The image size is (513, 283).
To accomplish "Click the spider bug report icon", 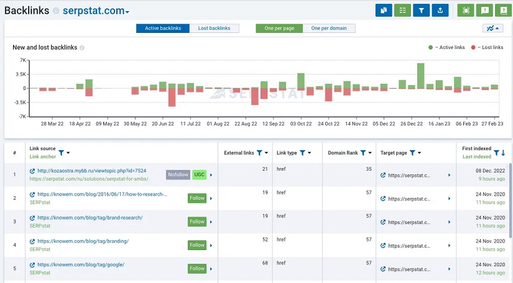I will (465, 11).
